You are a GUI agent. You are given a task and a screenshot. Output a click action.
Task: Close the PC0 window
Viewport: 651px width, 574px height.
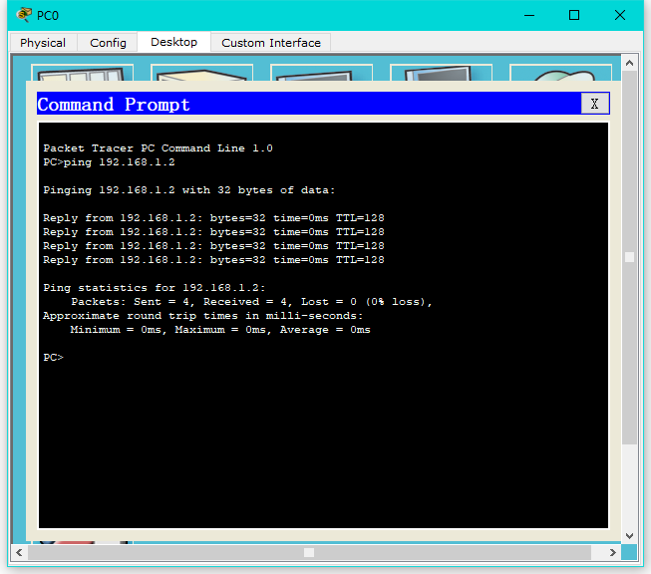(620, 15)
